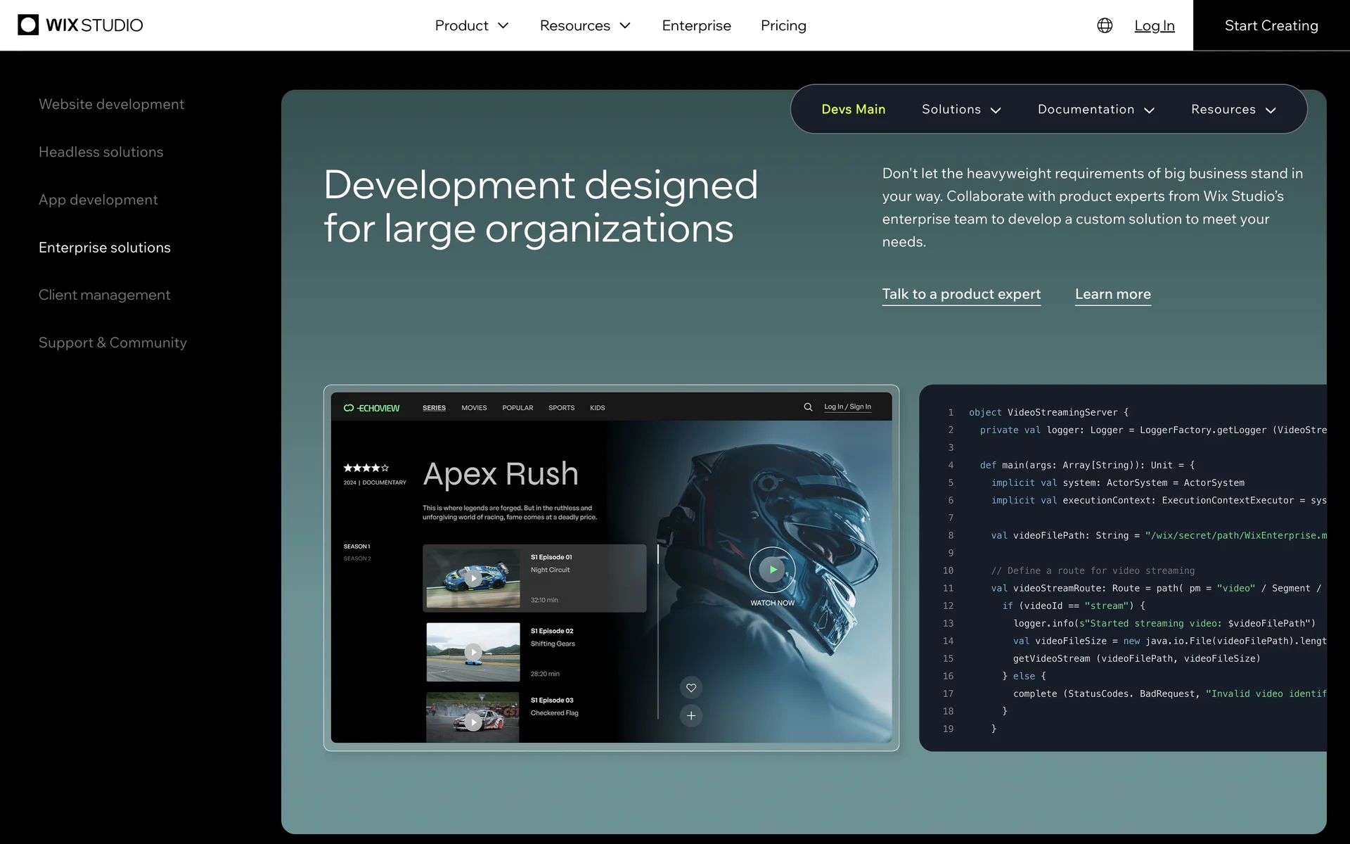The width and height of the screenshot is (1350, 844).
Task: Click Talk to a product expert link
Action: click(961, 294)
